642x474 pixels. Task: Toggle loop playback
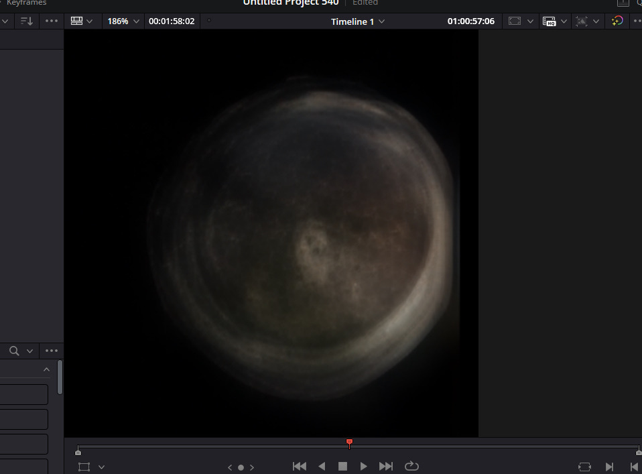click(411, 466)
